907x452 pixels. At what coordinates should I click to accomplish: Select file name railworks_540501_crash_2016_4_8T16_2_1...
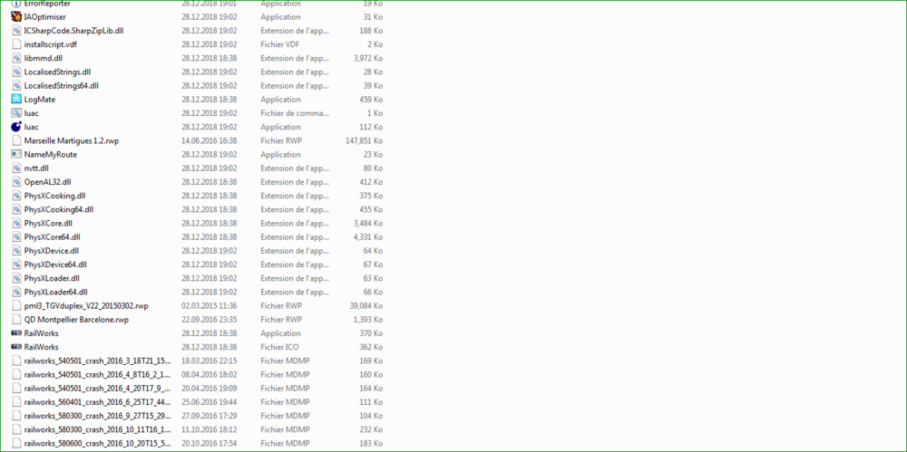tap(97, 374)
